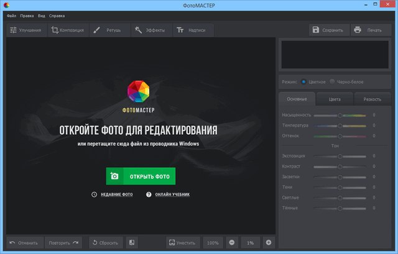Click the green Открыть фото button
Image resolution: width=398 pixels, height=254 pixels.
pos(141,176)
